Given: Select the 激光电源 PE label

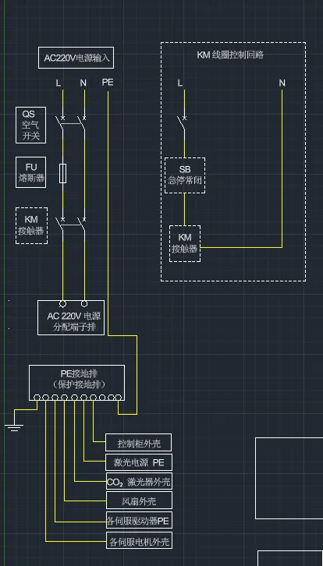Looking at the screenshot, I should (139, 462).
